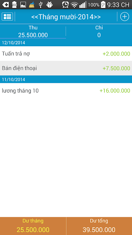Open the lương tháng 10 entry

pos(66,91)
